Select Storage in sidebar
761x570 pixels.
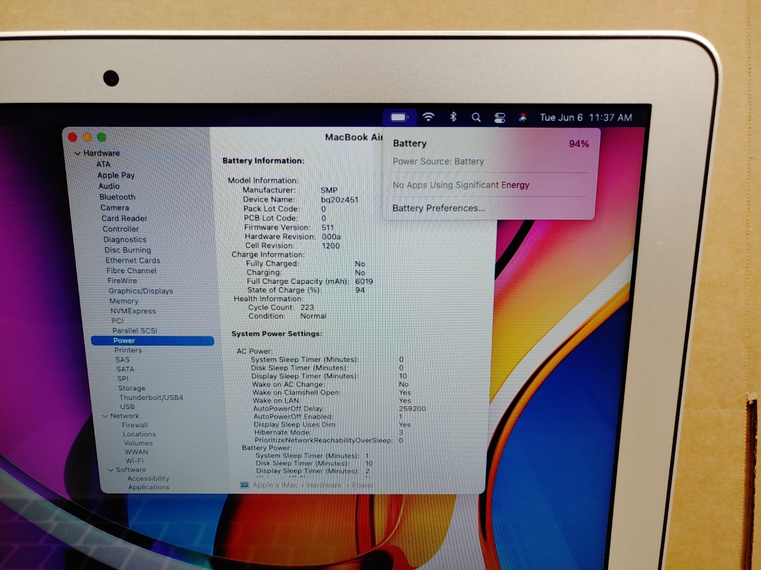tap(132, 388)
